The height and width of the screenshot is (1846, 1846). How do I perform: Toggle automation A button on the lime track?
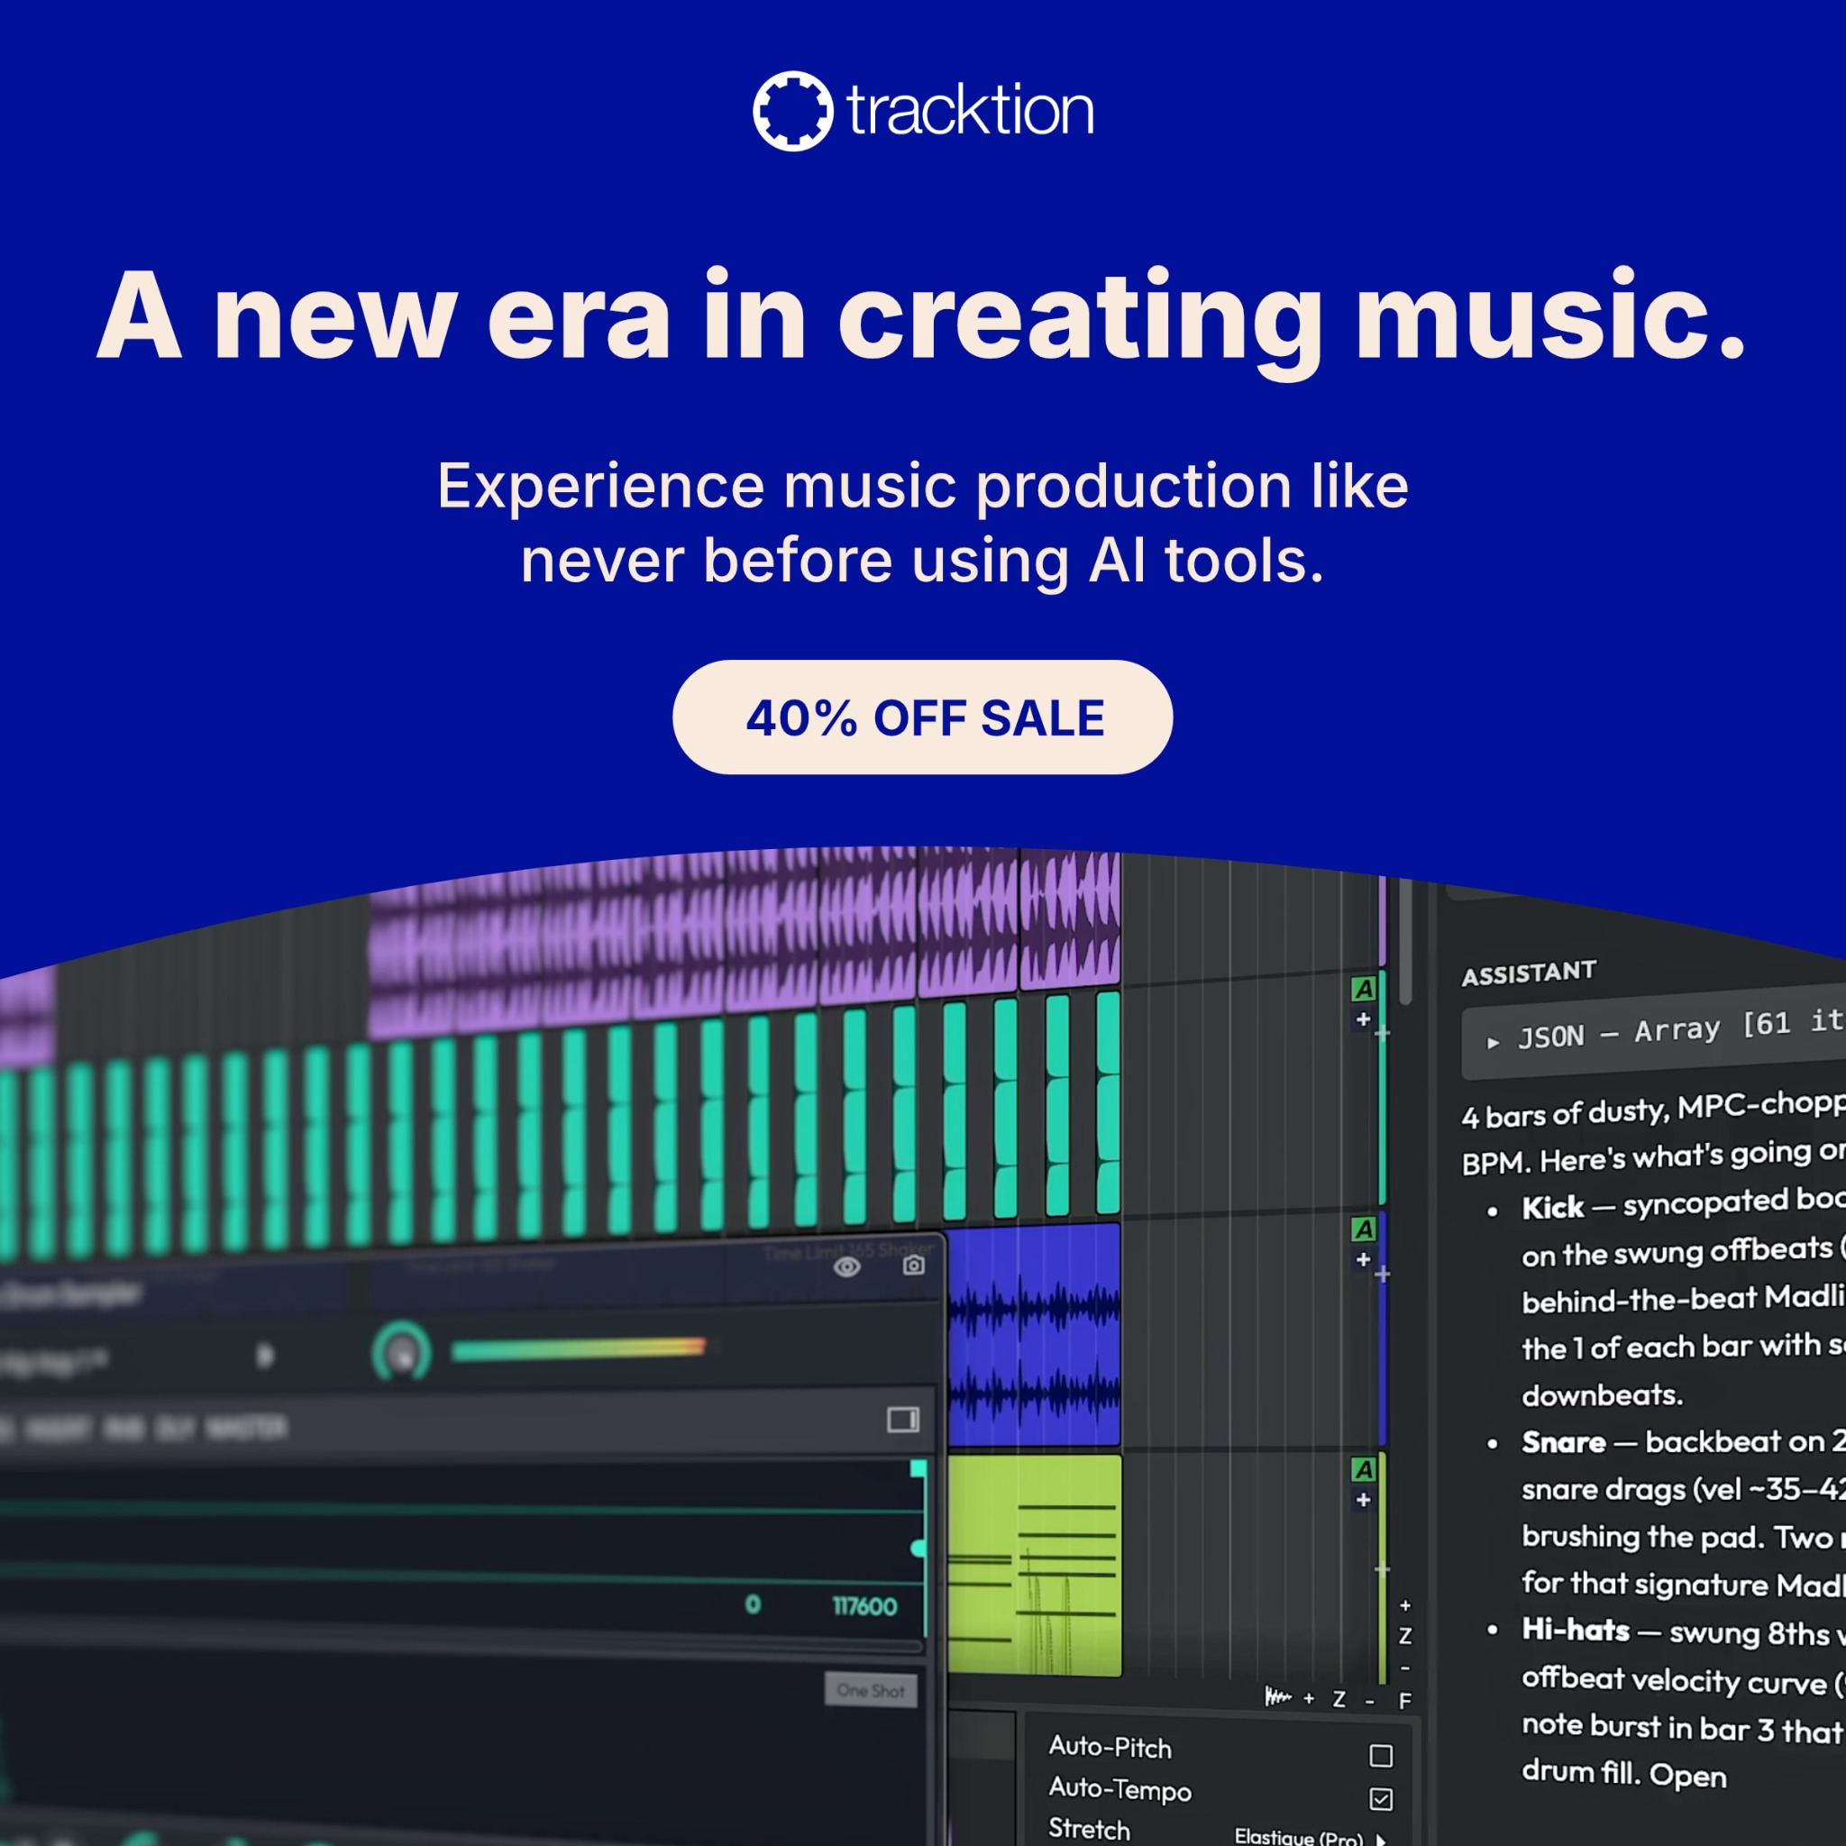coord(1364,1469)
